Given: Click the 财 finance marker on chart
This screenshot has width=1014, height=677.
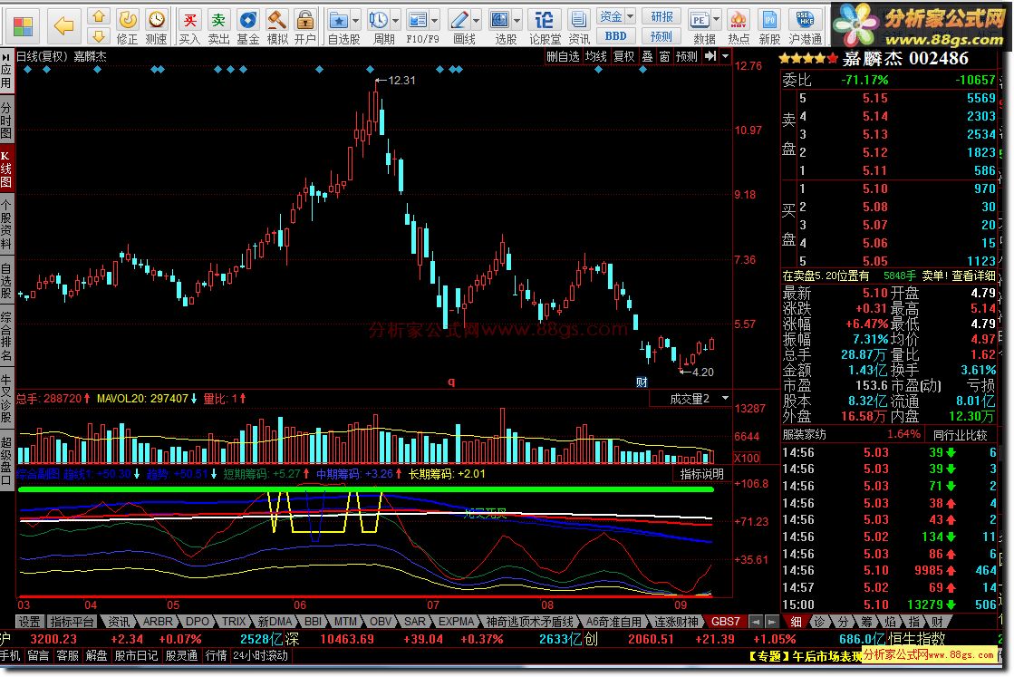Looking at the screenshot, I should pyautogui.click(x=642, y=382).
